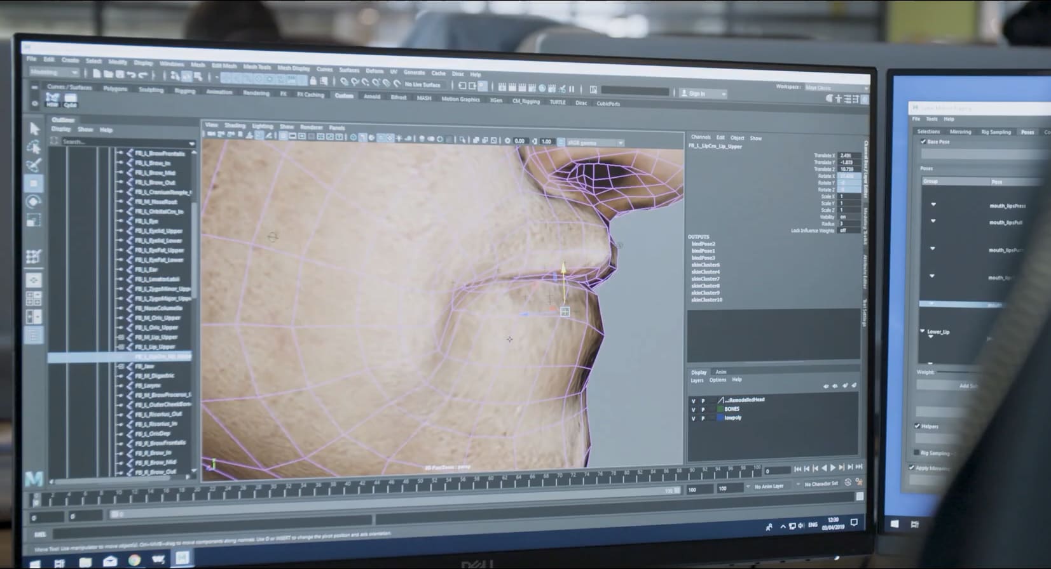Click Play backwards button
The width and height of the screenshot is (1051, 569).
tap(825, 468)
